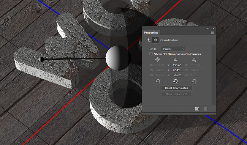The image size is (247, 145).
Task: Click the position move arrows icon
Action: point(158,59)
